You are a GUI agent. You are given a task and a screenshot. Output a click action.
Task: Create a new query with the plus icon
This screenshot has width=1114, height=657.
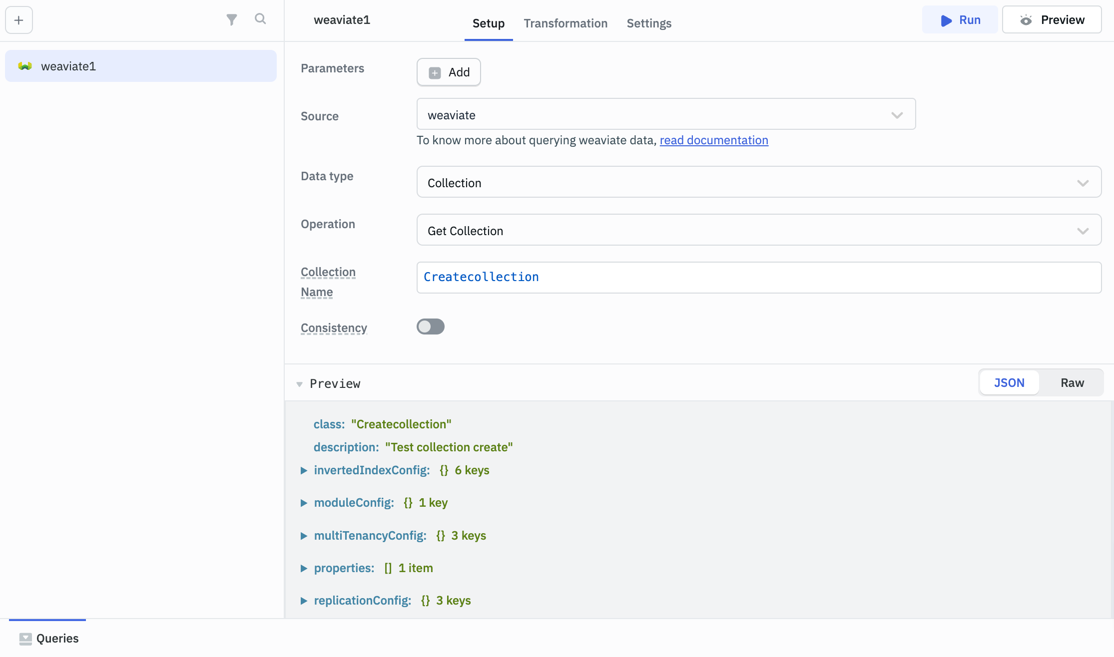18,20
